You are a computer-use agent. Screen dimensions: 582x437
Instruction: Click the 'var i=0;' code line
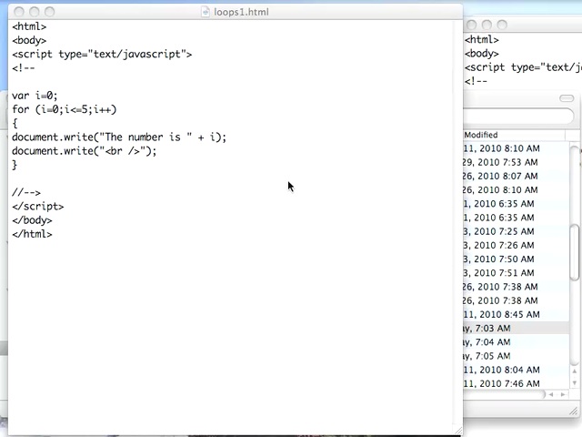point(35,96)
